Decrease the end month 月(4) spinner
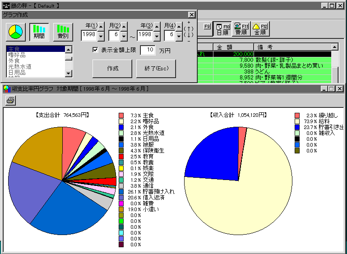 click(x=179, y=36)
